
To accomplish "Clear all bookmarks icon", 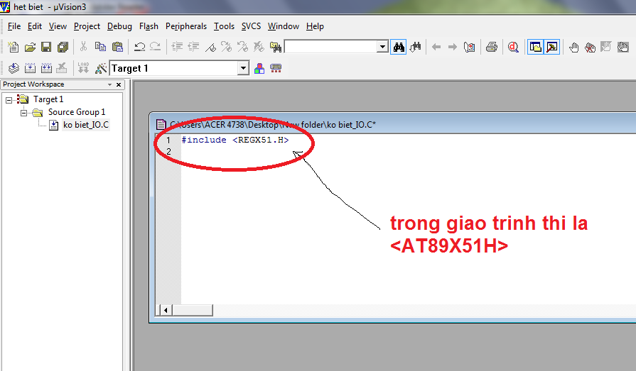I will coord(259,47).
